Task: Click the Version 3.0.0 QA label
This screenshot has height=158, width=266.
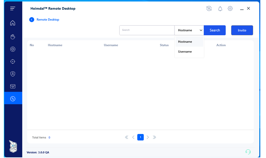Action: click(x=38, y=152)
